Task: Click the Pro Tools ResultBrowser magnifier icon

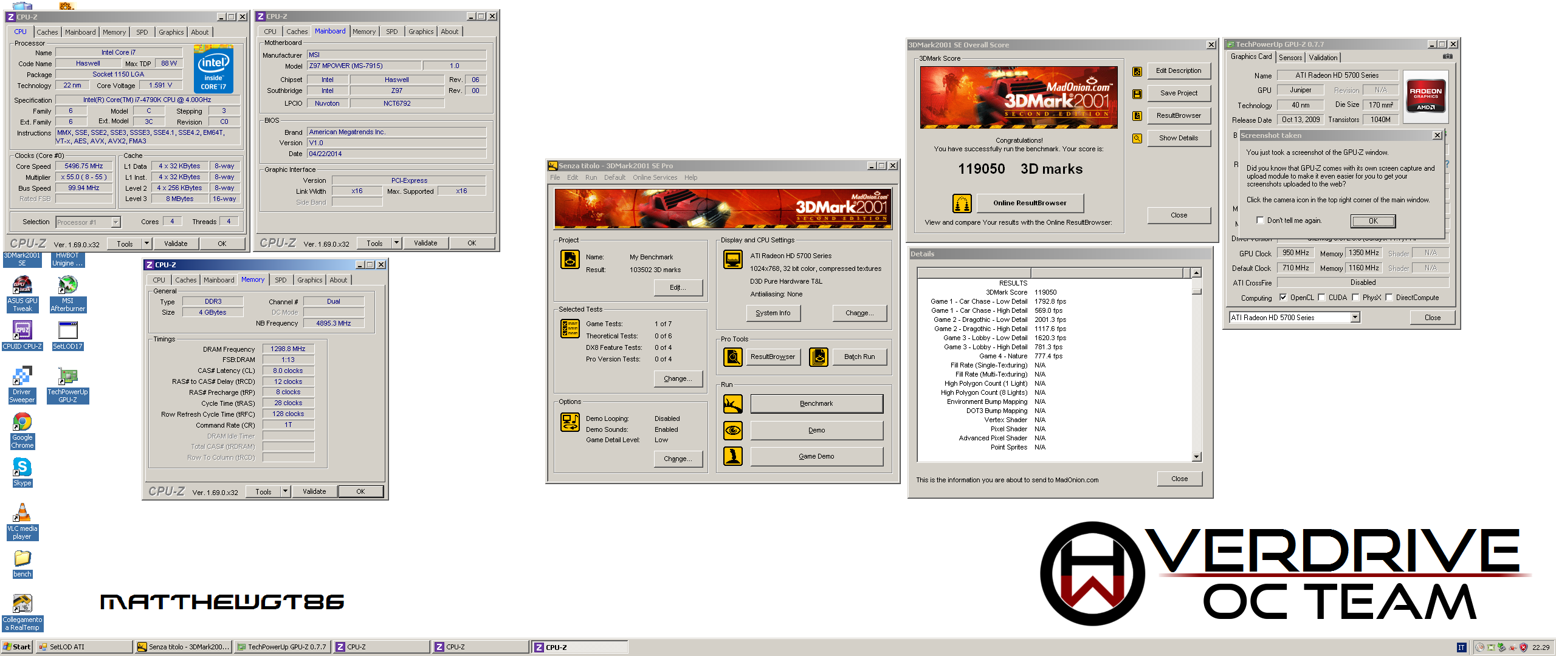Action: 733,357
